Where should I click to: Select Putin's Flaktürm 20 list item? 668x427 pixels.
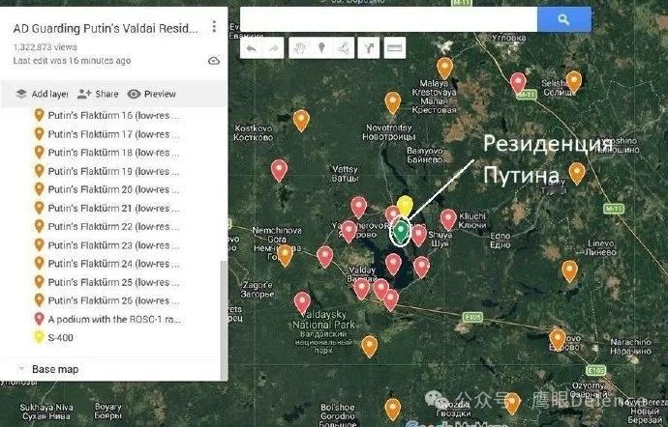click(x=108, y=189)
